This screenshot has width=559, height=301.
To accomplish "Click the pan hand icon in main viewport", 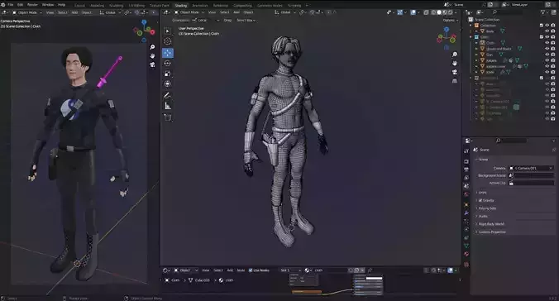I will point(455,63).
